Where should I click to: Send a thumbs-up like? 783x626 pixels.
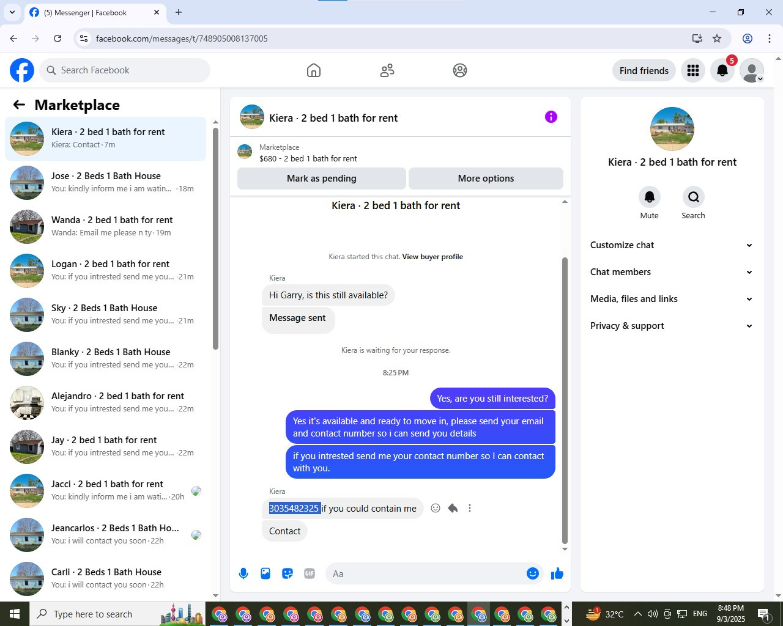(x=557, y=573)
